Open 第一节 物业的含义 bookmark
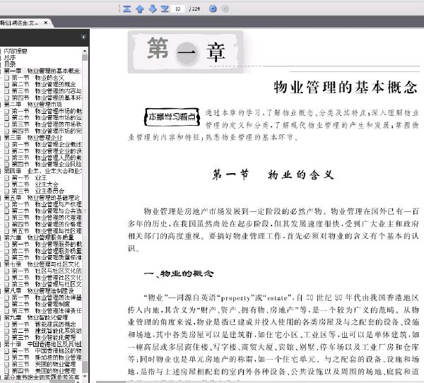424x383 pixels. pyautogui.click(x=38, y=78)
